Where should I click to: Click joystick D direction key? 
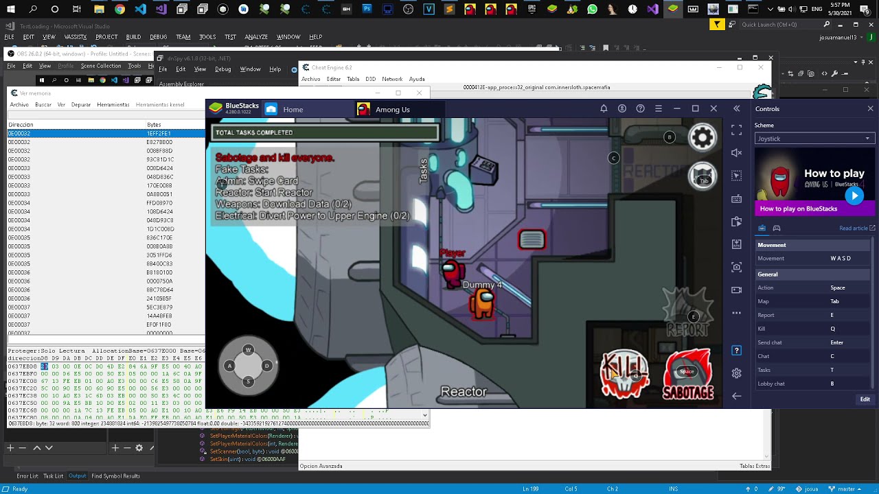pyautogui.click(x=266, y=366)
